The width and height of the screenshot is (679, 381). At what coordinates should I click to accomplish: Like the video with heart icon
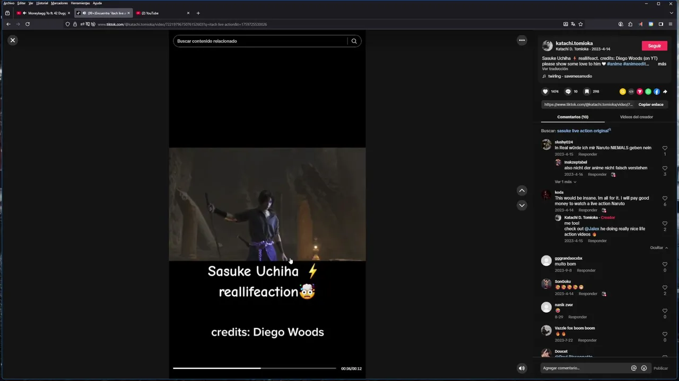coord(545,92)
